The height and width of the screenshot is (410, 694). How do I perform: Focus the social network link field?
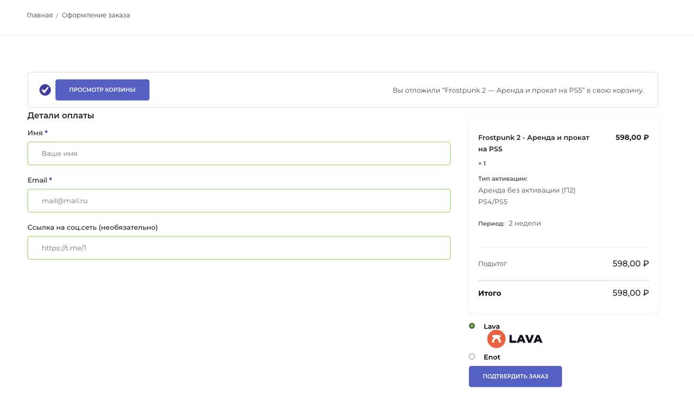click(239, 248)
